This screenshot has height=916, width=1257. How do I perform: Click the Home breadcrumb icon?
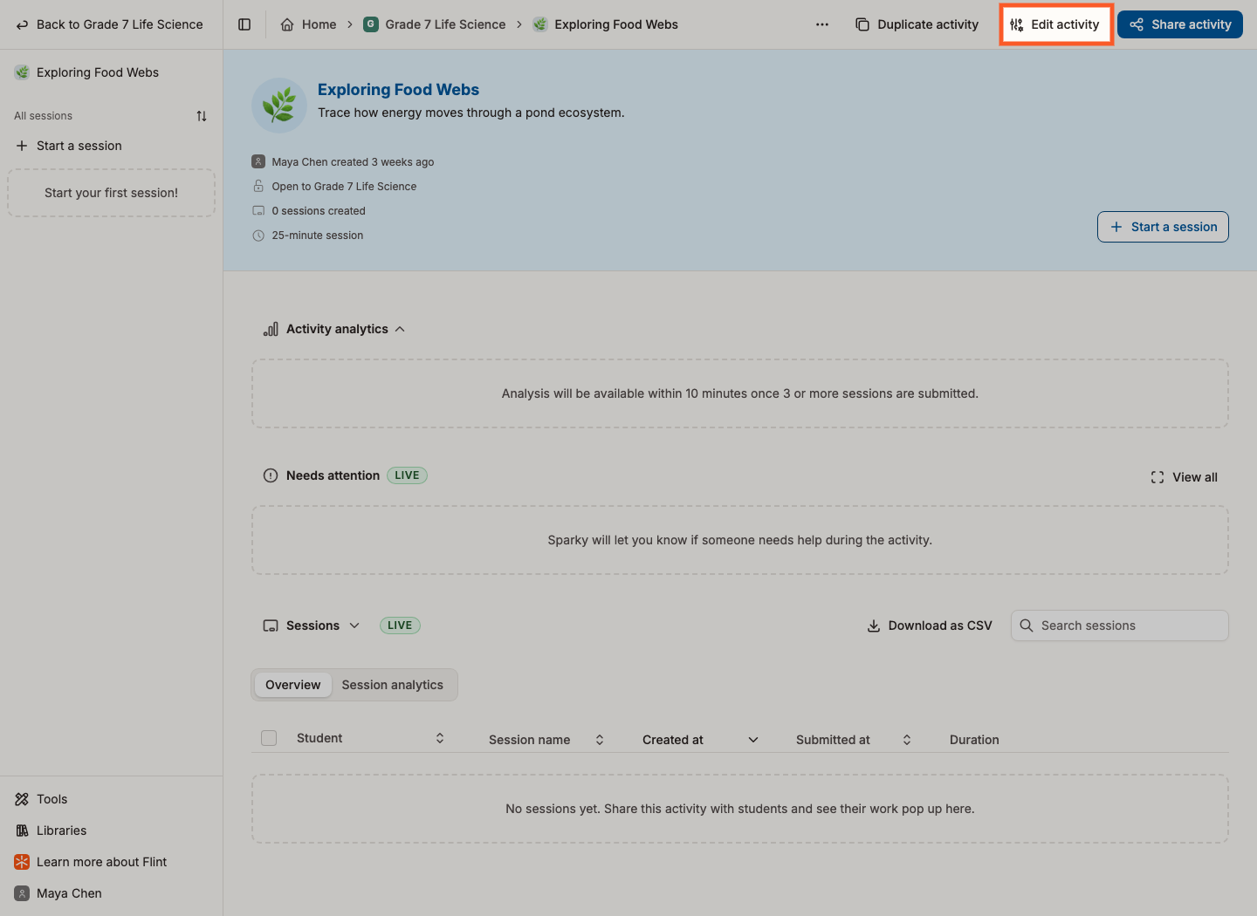point(287,24)
